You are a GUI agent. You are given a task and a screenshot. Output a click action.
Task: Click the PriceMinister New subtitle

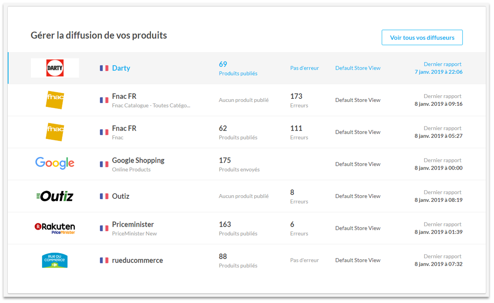pyautogui.click(x=134, y=234)
